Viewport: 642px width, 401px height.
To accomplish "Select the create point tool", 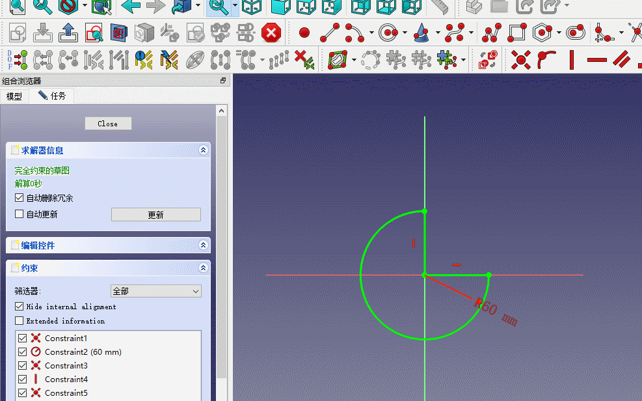I will tap(304, 33).
